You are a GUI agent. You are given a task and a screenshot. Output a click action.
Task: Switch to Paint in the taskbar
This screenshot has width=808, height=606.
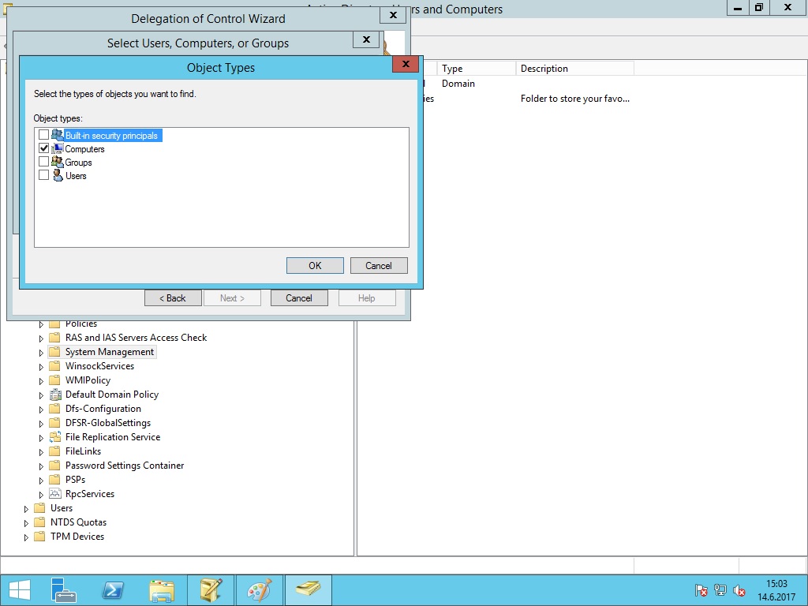pyautogui.click(x=259, y=590)
